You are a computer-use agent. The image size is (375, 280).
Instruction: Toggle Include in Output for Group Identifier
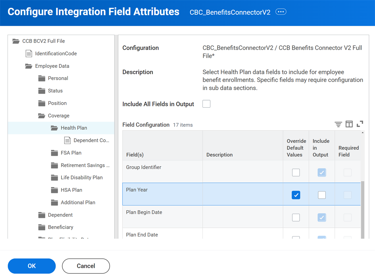pyautogui.click(x=322, y=172)
